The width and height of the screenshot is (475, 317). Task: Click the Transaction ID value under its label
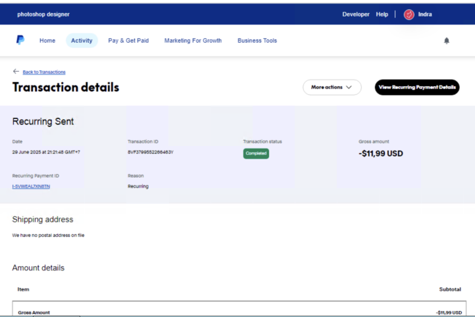pyautogui.click(x=151, y=152)
